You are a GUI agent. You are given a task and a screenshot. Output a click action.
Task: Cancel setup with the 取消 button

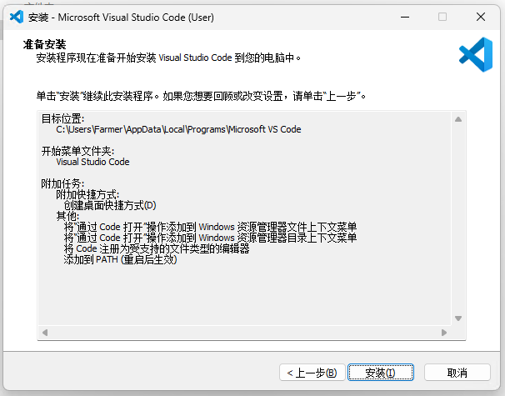(457, 373)
